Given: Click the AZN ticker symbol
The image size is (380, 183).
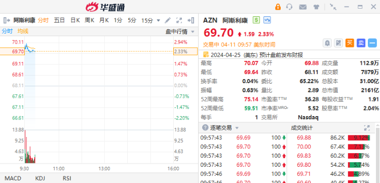Looking at the screenshot, I should [x=210, y=20].
